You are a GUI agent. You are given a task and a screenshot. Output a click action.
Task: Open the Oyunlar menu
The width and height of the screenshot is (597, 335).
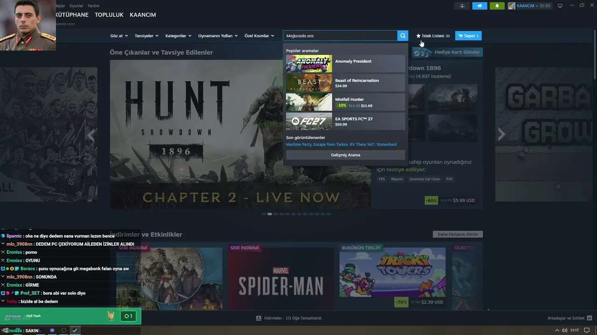(76, 6)
